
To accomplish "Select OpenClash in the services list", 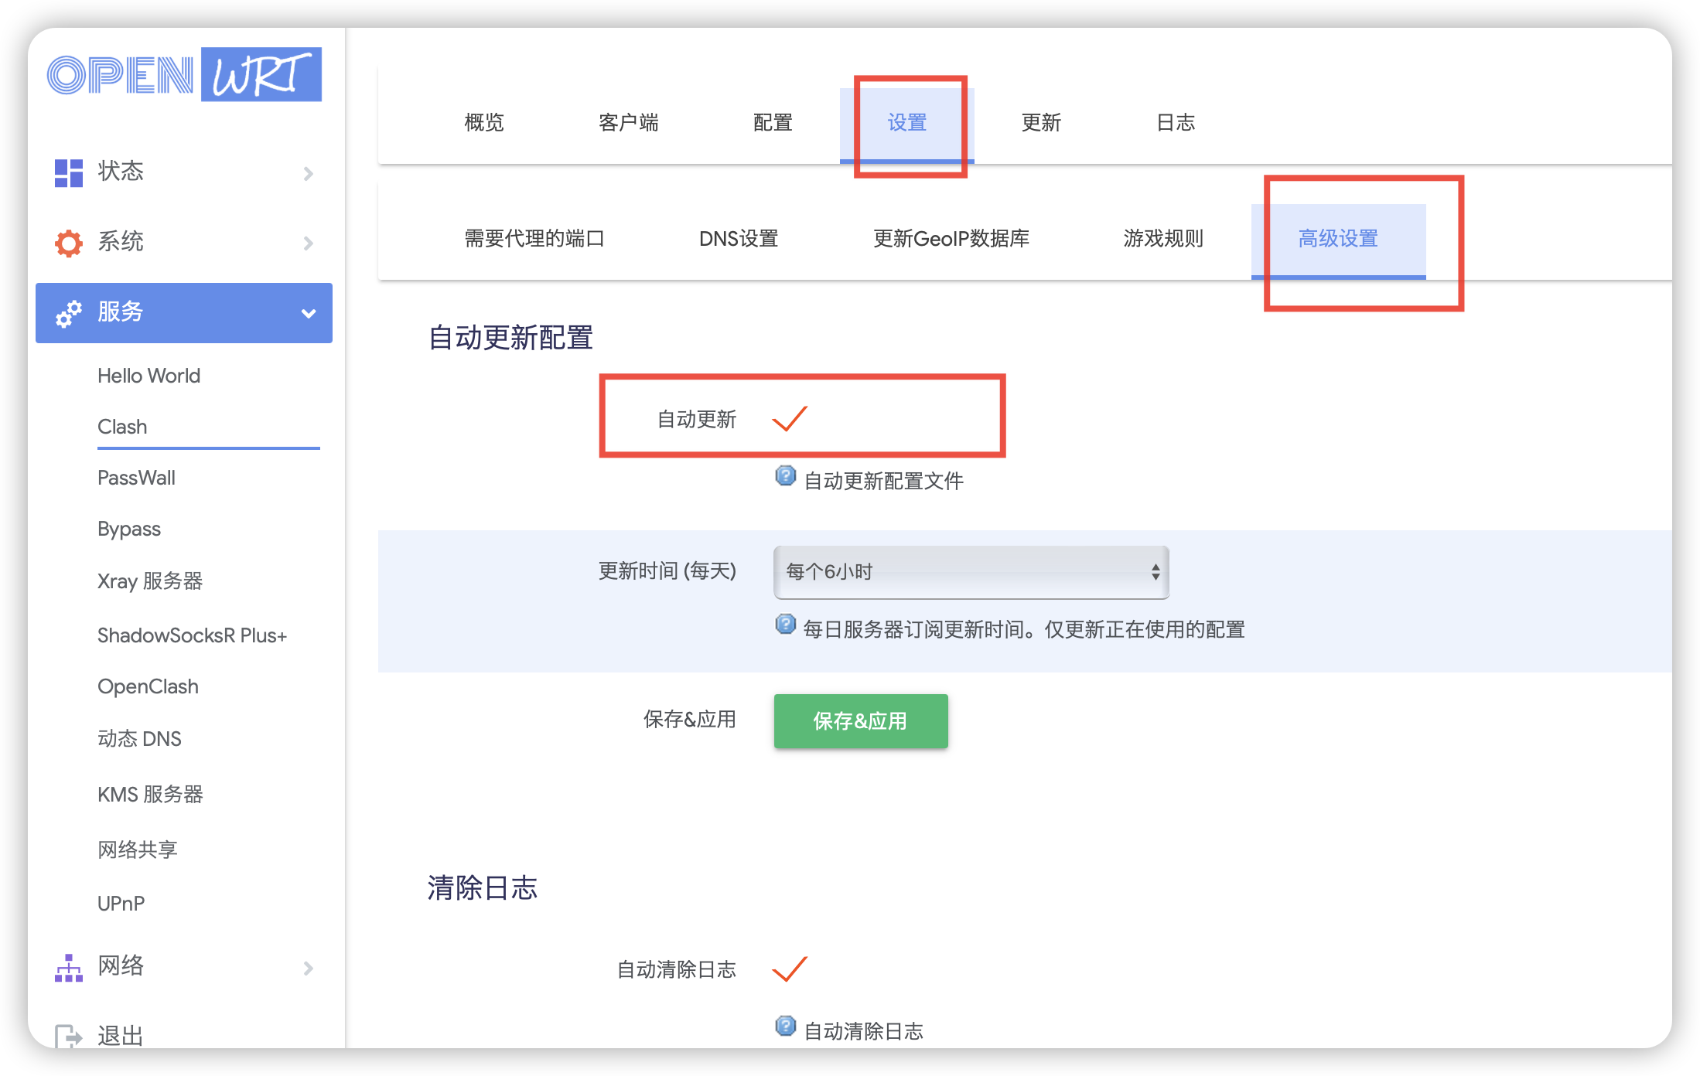I will [148, 686].
